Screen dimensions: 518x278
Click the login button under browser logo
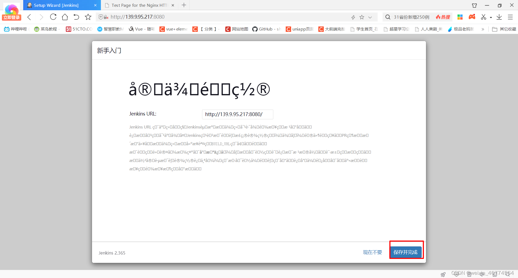pyautogui.click(x=12, y=18)
